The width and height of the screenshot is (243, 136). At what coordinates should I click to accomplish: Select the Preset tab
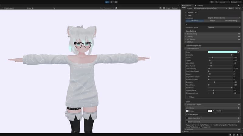[213, 21]
